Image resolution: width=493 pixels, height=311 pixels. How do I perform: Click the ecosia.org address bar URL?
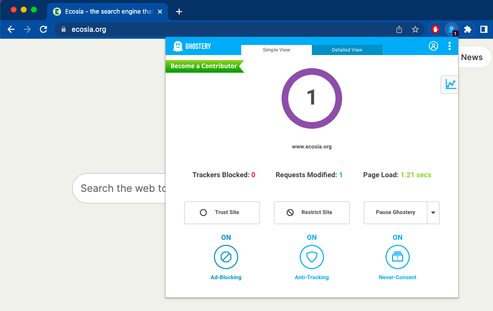[x=89, y=29]
